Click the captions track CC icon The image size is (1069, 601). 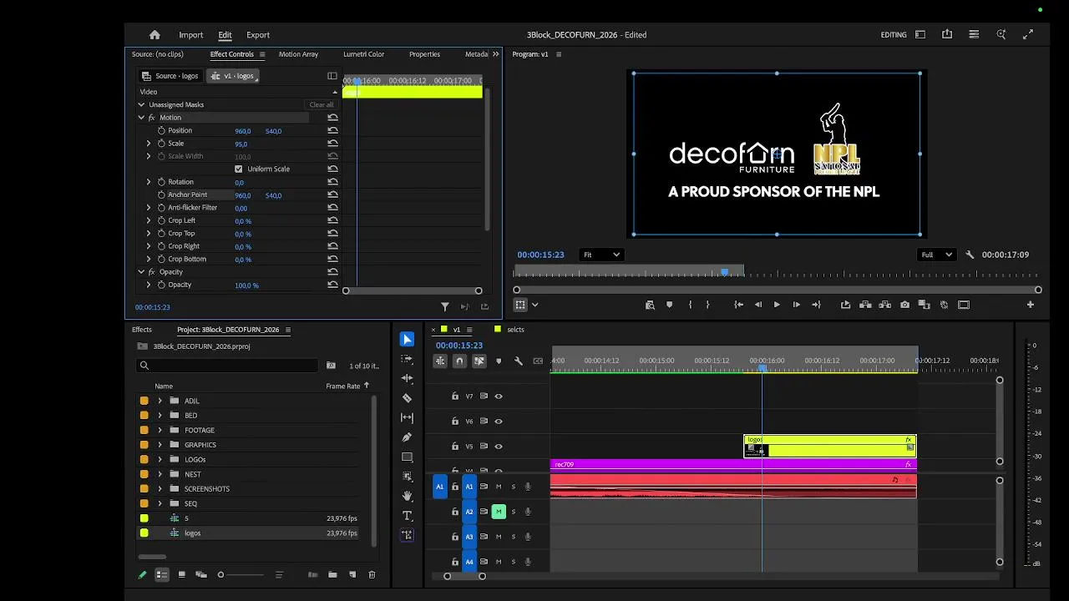tap(538, 361)
